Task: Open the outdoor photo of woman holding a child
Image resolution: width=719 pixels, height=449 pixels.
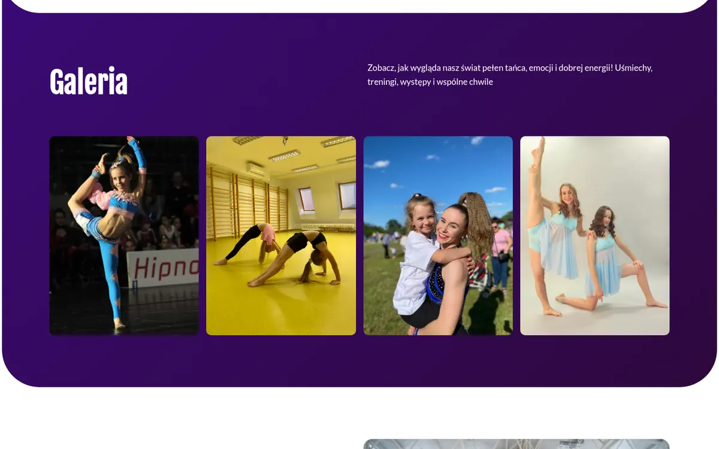Action: tap(438, 235)
